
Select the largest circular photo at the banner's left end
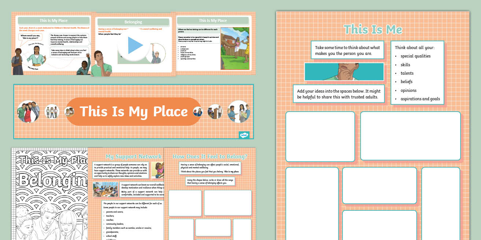(29, 112)
